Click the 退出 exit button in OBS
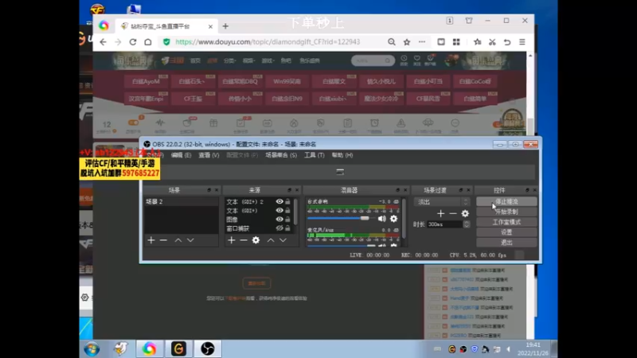The height and width of the screenshot is (358, 637). tap(506, 243)
